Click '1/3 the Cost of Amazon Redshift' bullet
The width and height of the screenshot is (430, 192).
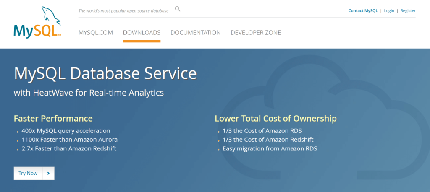(x=268, y=140)
